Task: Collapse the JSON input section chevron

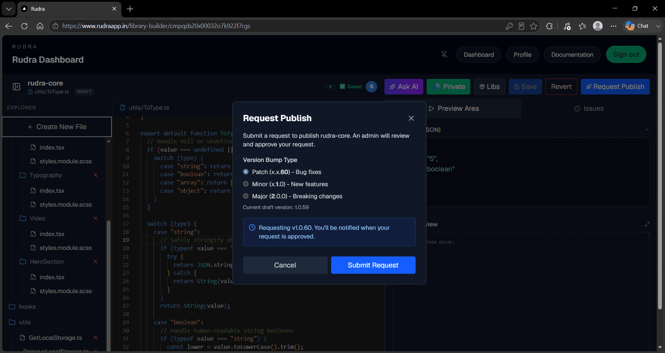Action: click(647, 130)
